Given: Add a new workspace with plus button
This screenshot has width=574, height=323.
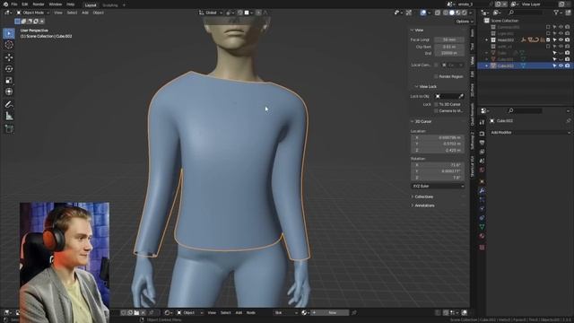Looking at the screenshot, I should click(x=124, y=5).
